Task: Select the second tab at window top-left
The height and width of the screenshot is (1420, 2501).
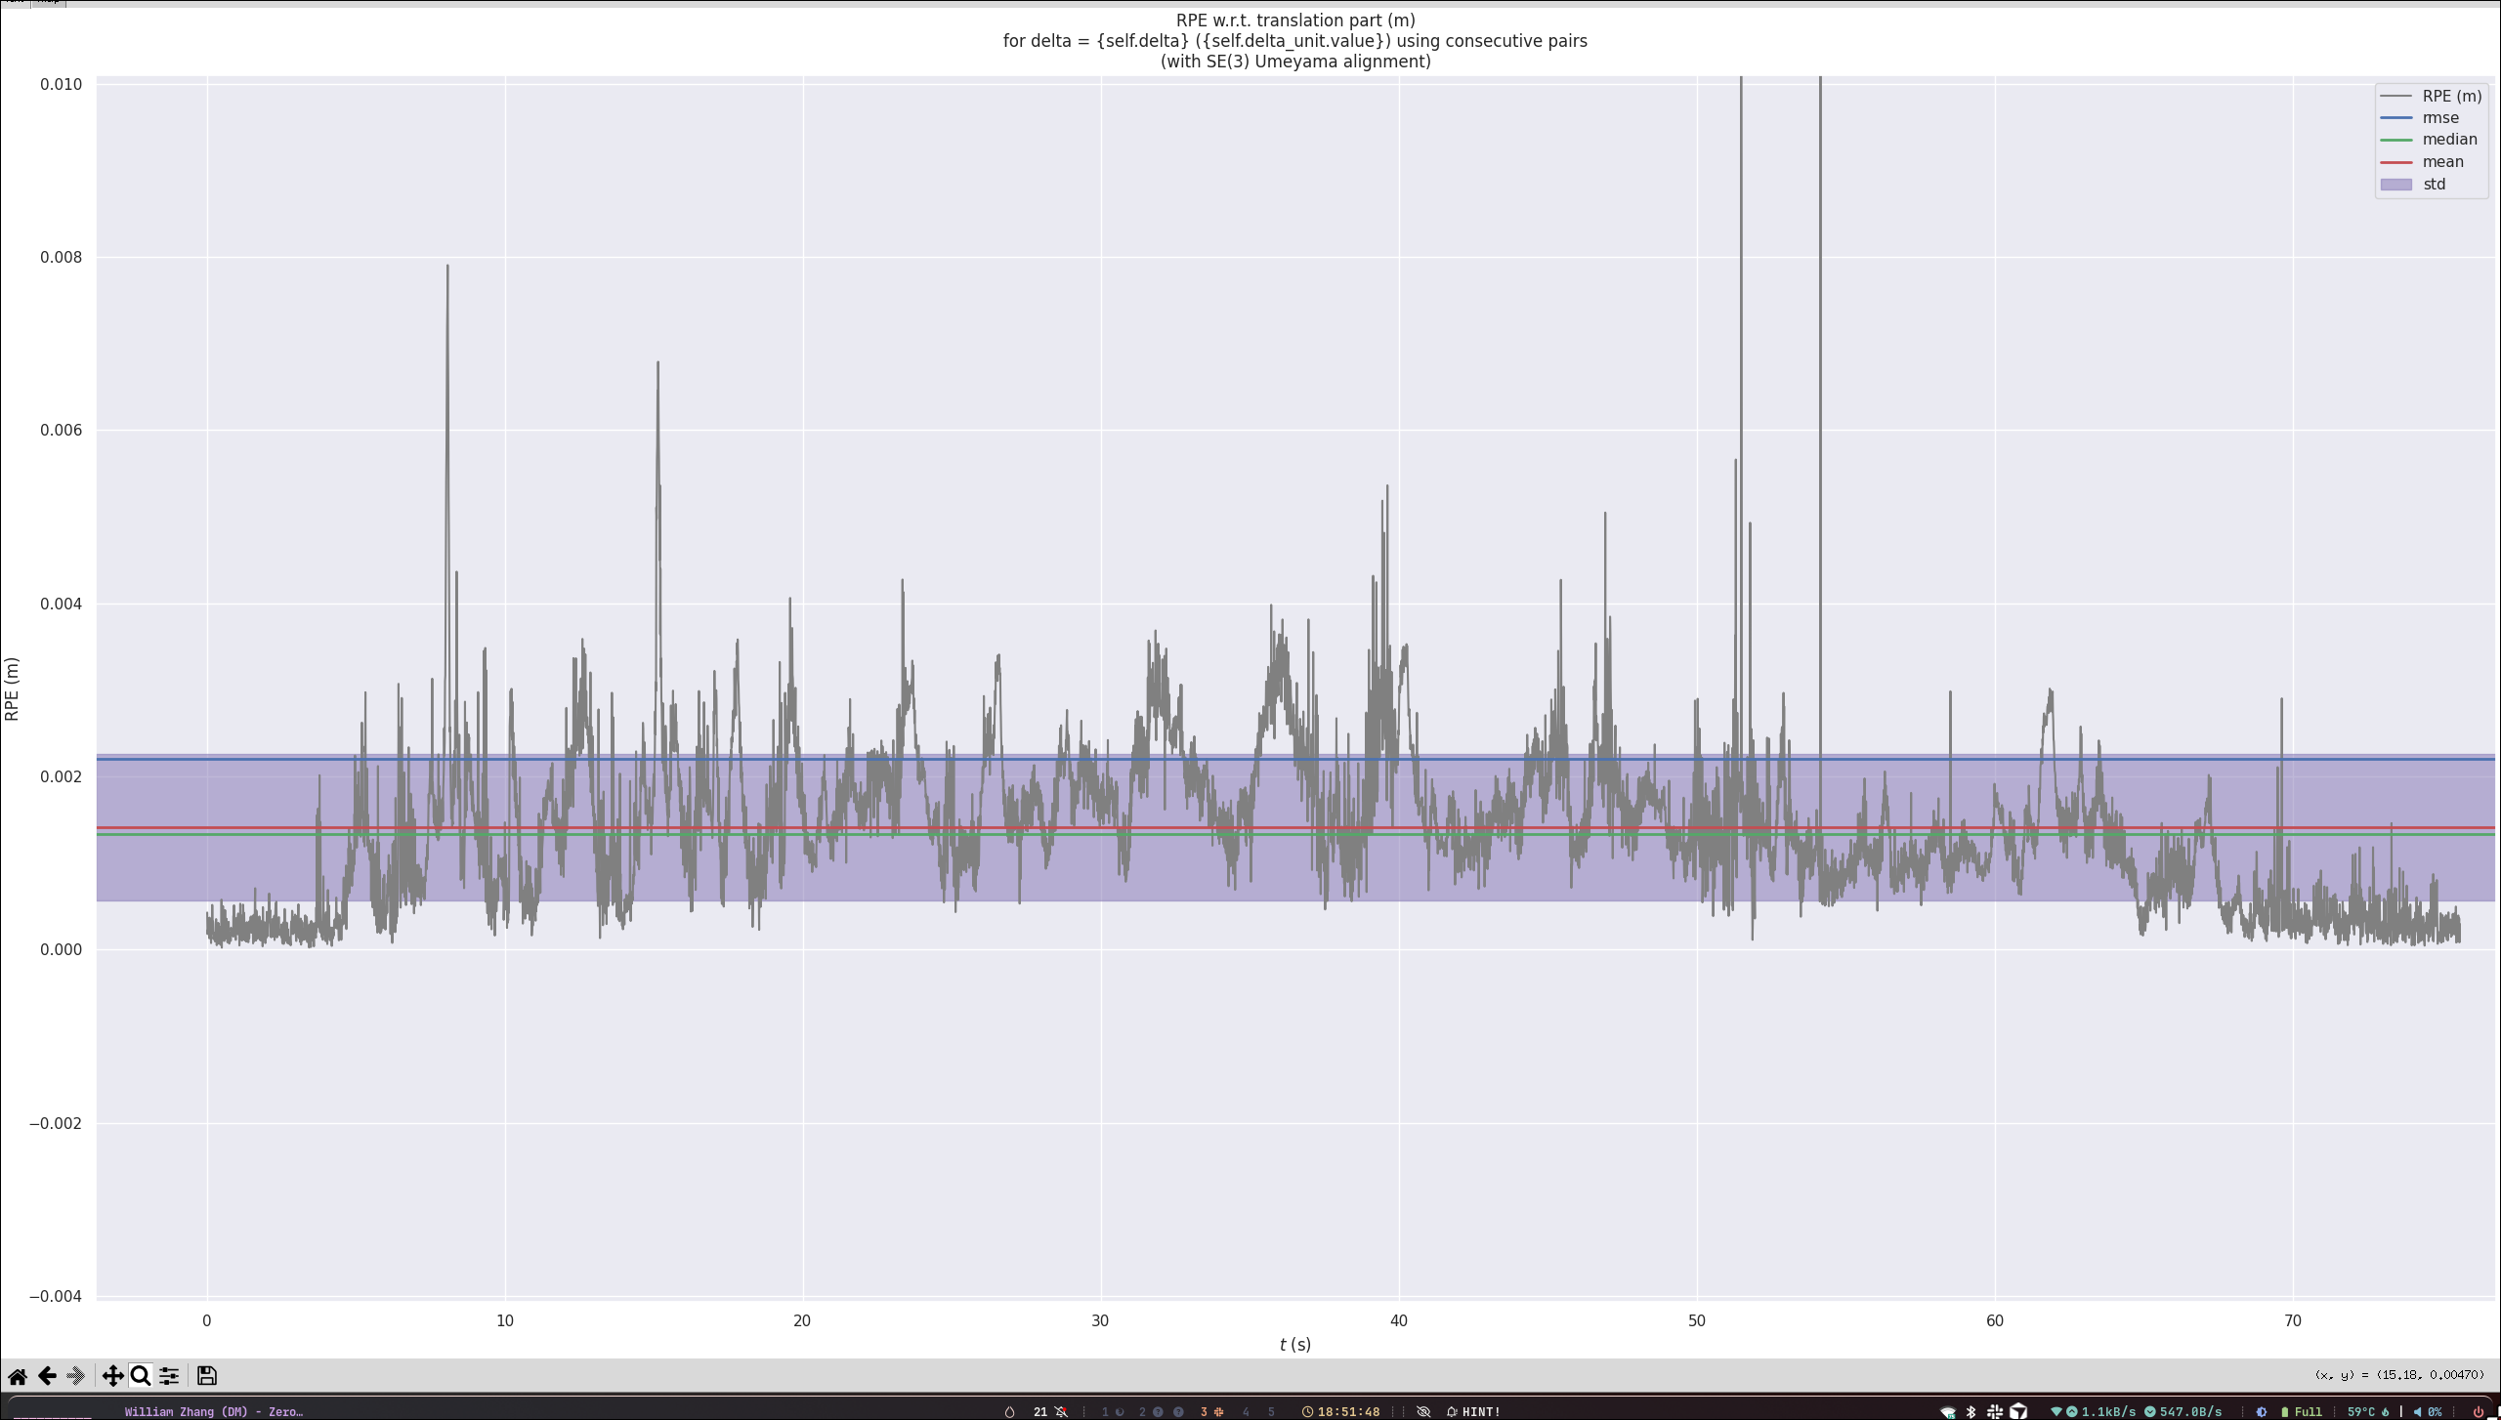Action: 48,3
